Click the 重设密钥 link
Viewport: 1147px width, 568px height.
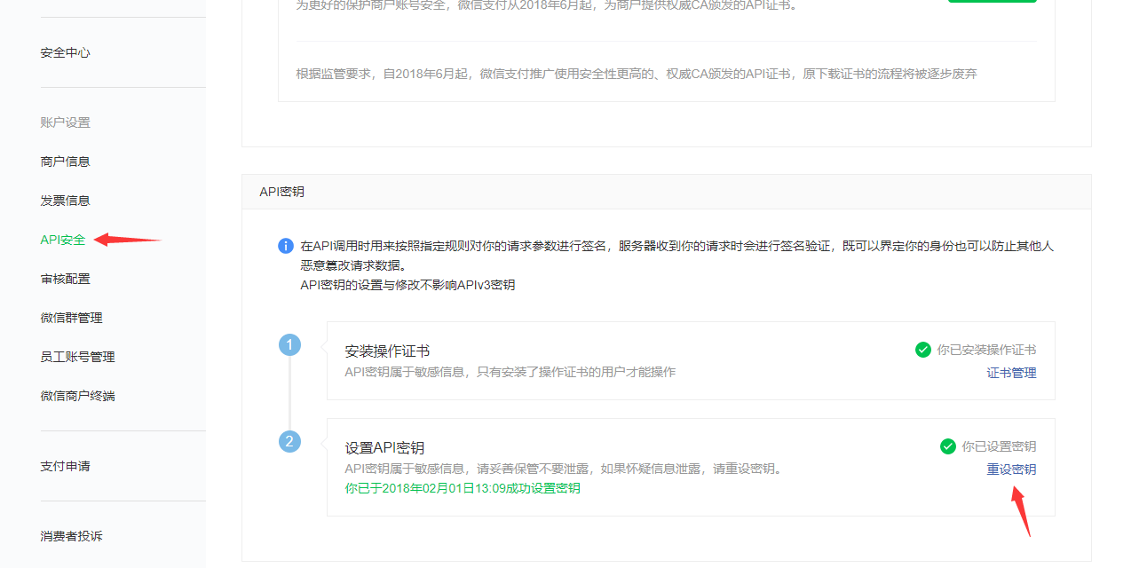click(1011, 469)
